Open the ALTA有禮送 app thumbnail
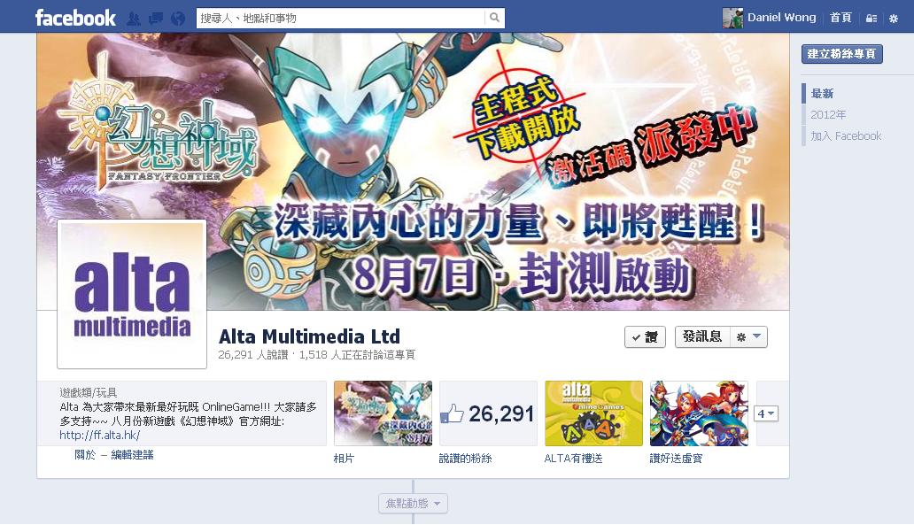This screenshot has width=914, height=525. click(x=593, y=413)
